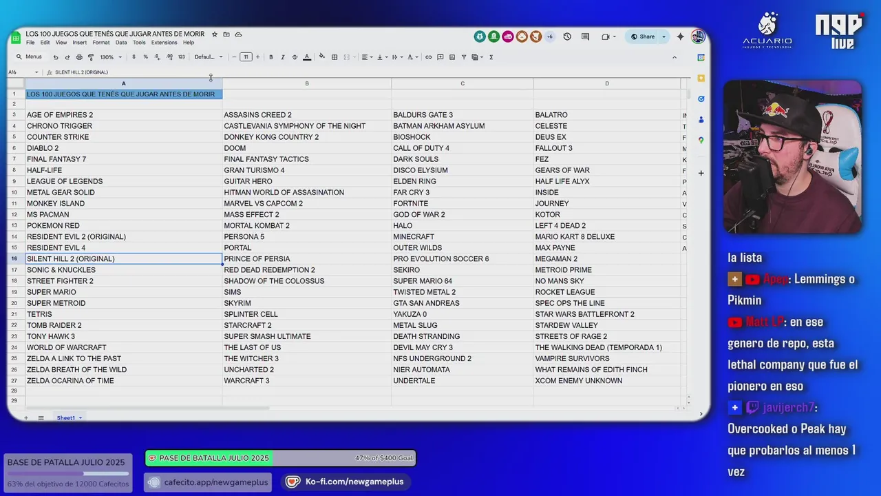The image size is (881, 496).
Task: Increase decimal places button
Action: click(x=169, y=57)
